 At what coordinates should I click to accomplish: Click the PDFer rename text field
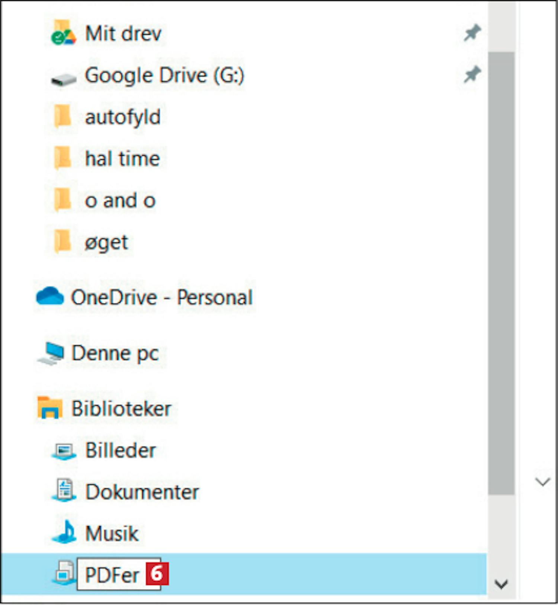pyautogui.click(x=112, y=575)
